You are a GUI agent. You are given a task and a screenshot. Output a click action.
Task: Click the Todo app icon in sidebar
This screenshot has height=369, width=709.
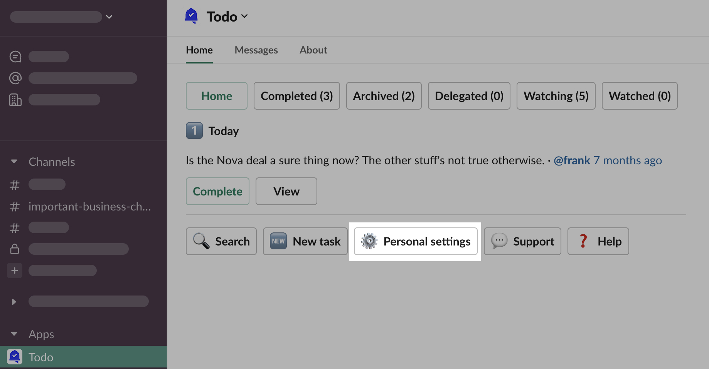(15, 357)
